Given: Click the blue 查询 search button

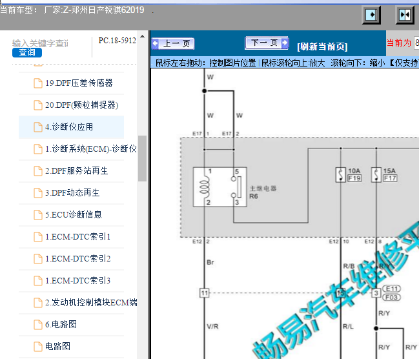Looking at the screenshot, I should click(27, 52).
